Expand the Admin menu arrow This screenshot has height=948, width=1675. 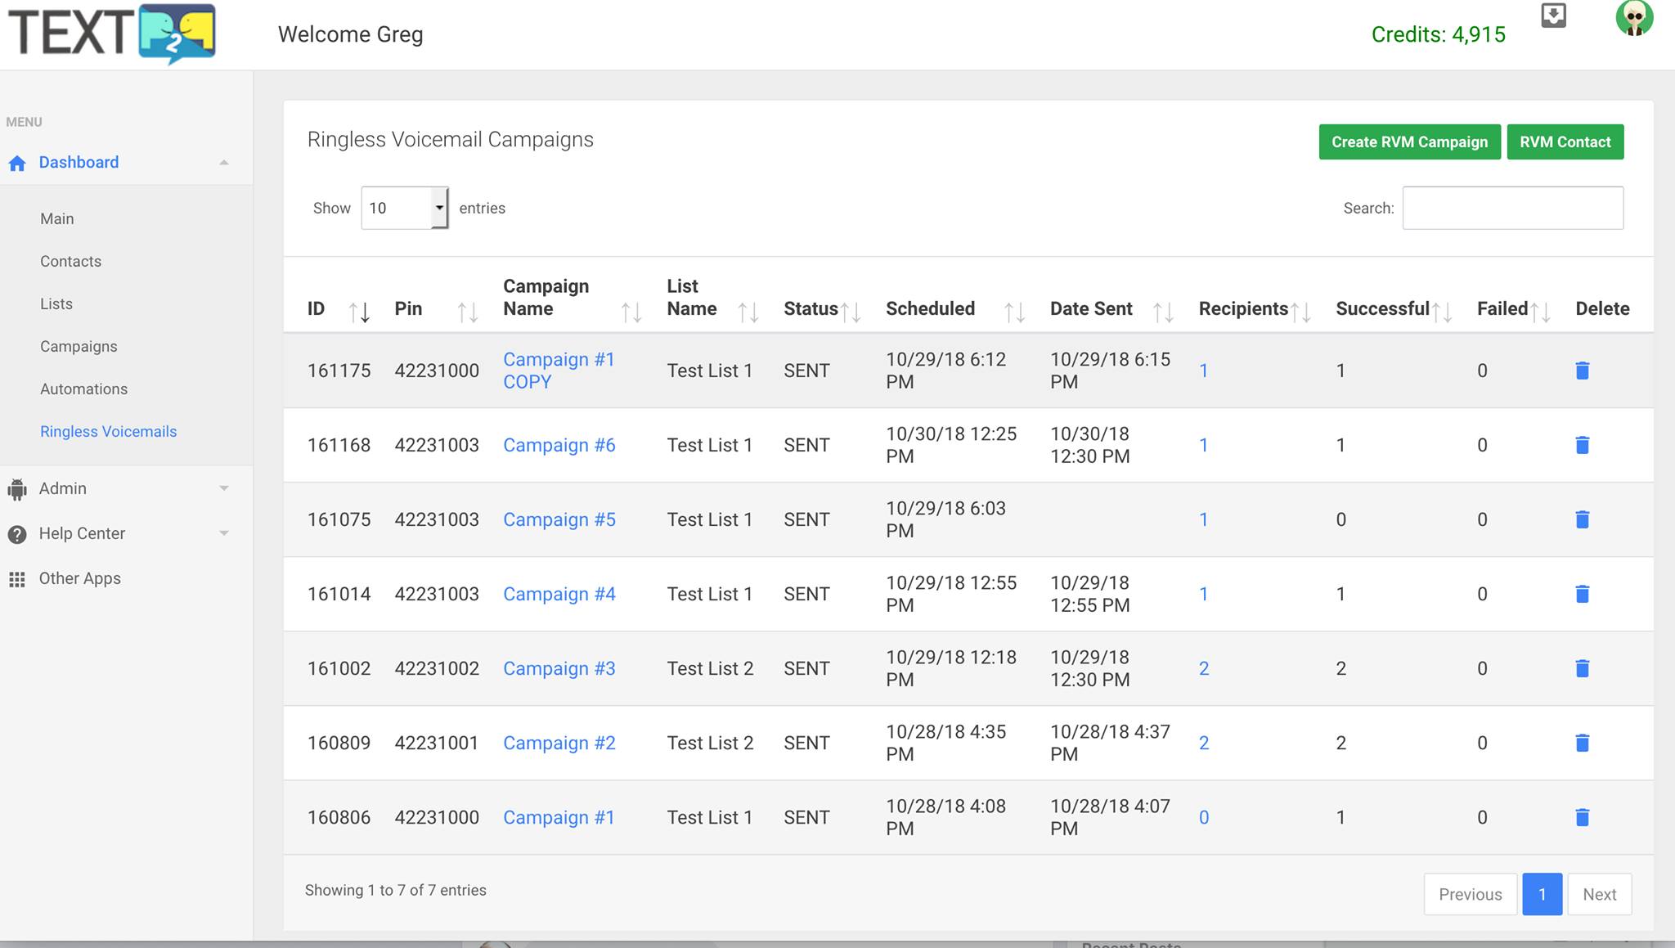coord(223,488)
